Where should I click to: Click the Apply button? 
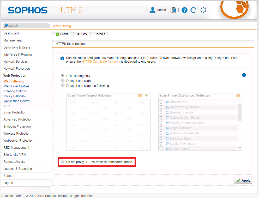243,181
